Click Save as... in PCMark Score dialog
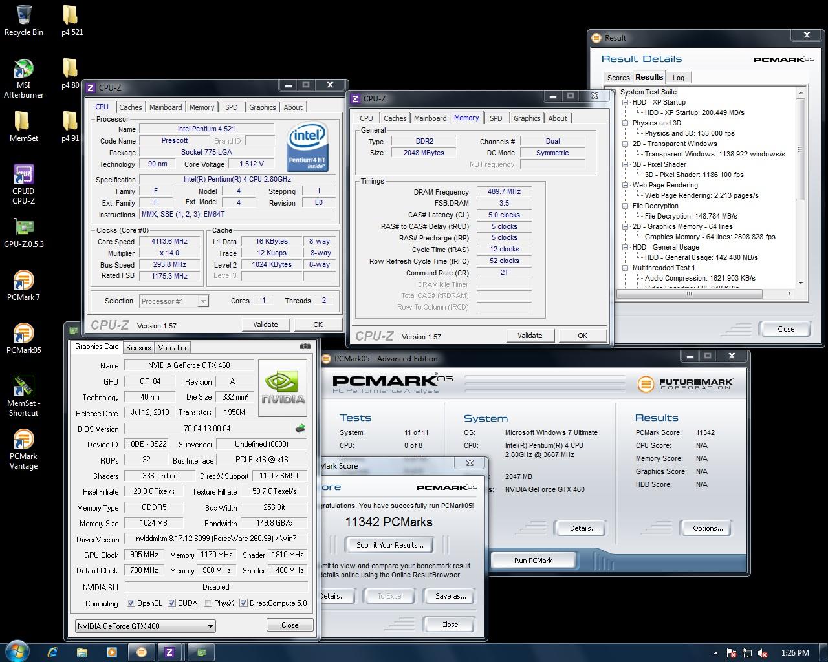Image resolution: width=828 pixels, height=662 pixels. tap(451, 596)
